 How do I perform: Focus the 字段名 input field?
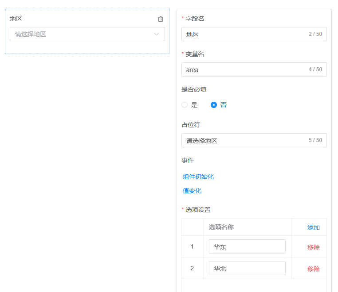point(244,34)
